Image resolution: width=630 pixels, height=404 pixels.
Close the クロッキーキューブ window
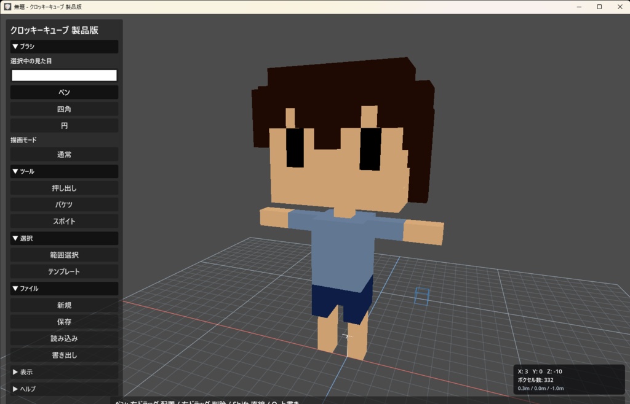tap(620, 7)
